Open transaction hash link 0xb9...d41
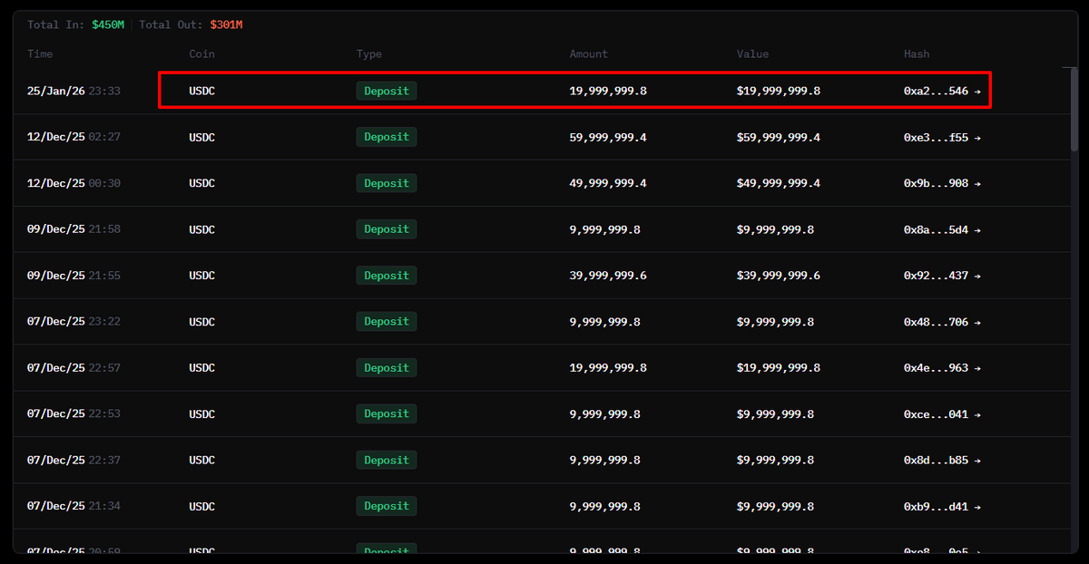 tap(936, 507)
